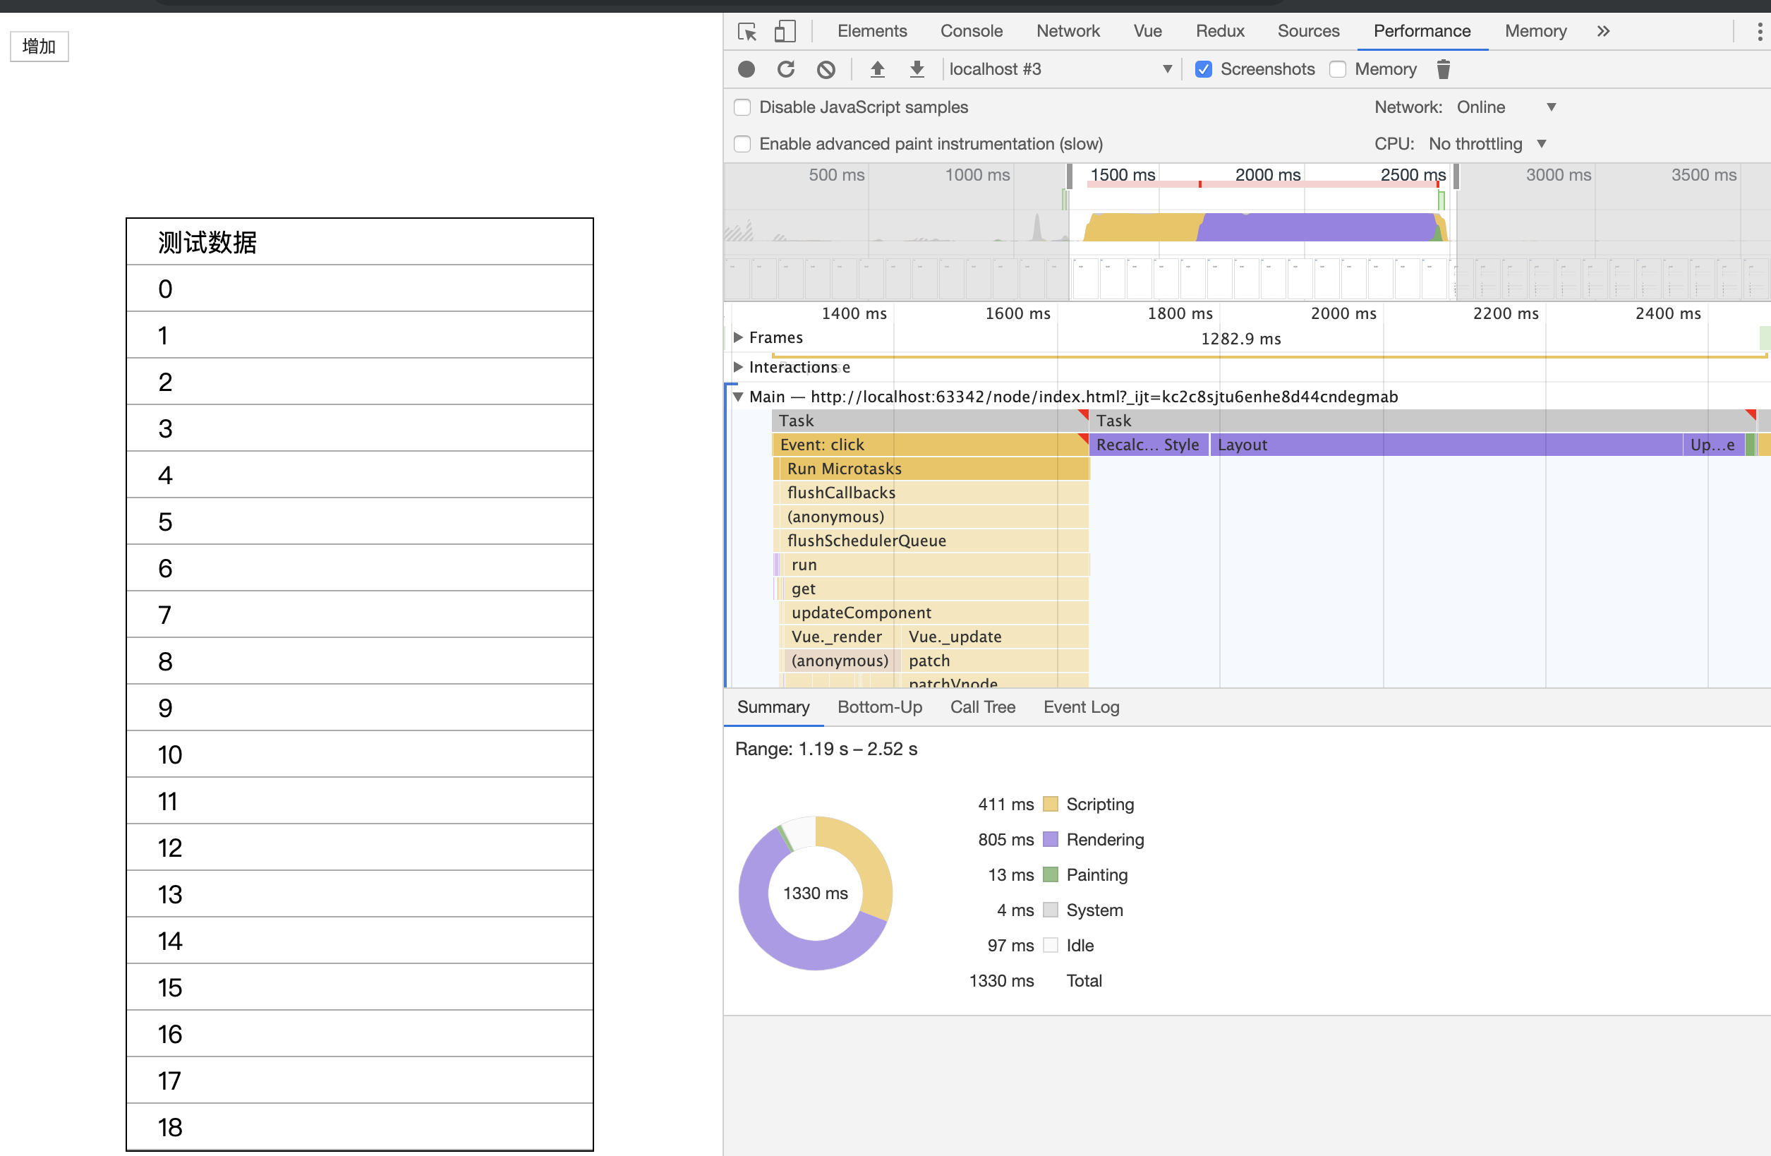Open the CPU throttling dropdown
This screenshot has height=1156, width=1771.
pyautogui.click(x=1487, y=144)
